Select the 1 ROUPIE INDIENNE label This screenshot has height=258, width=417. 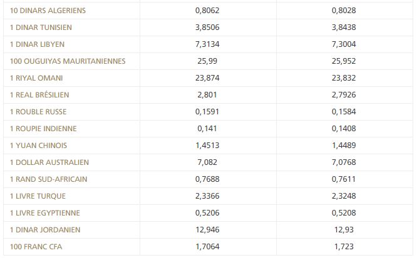(x=43, y=129)
